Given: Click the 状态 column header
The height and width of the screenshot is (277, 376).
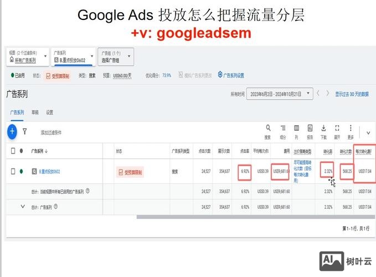Looking at the screenshot, I should (119, 151).
